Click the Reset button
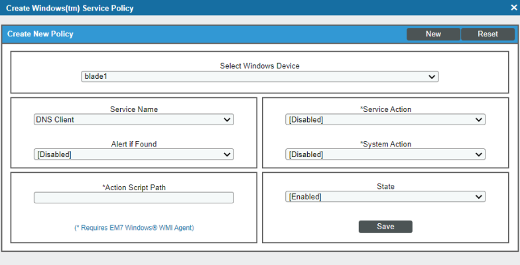 coord(487,34)
